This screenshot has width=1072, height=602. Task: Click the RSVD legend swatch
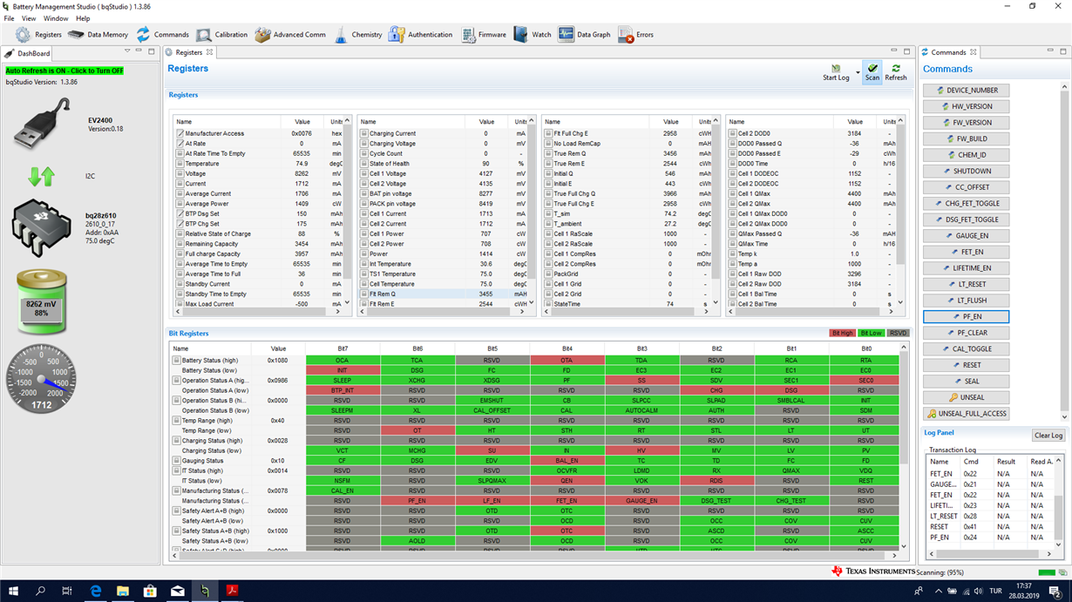[899, 334]
